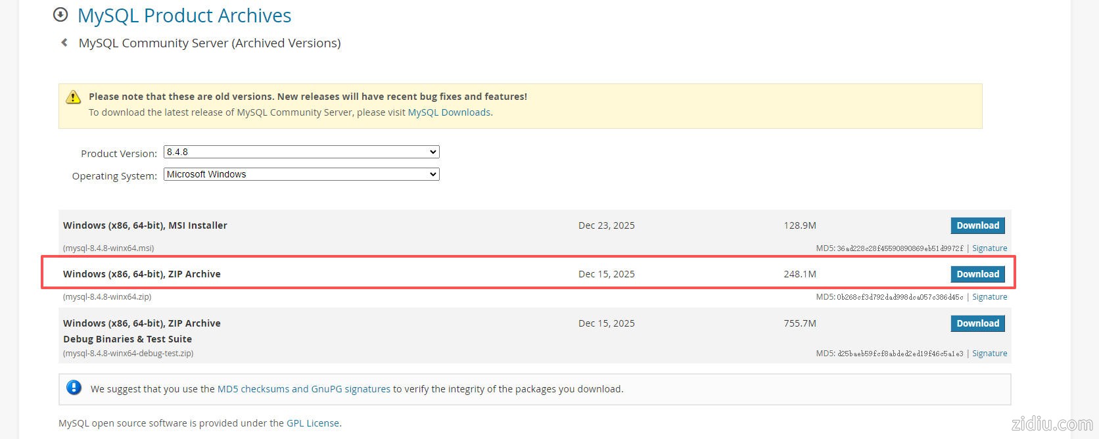The height and width of the screenshot is (439, 1099).
Task: Click the mysql-8.4.8-winx64-debug-test.zip filename
Action: coord(128,354)
